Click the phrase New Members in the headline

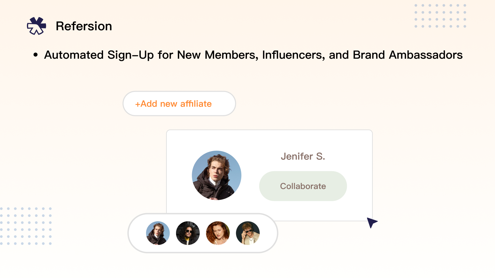(217, 55)
